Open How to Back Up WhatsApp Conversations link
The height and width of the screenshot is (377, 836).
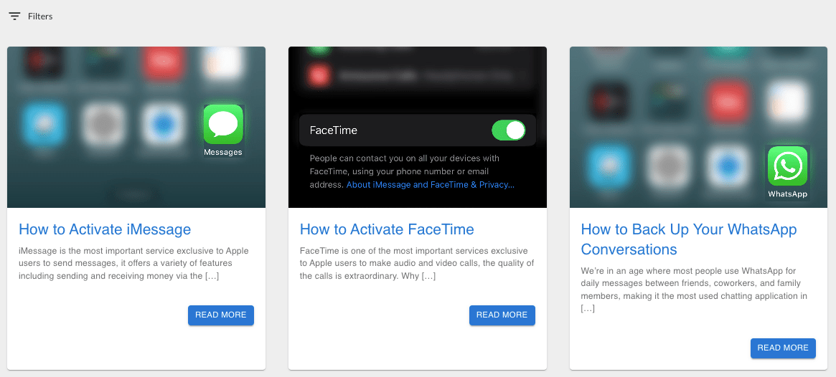pos(689,239)
